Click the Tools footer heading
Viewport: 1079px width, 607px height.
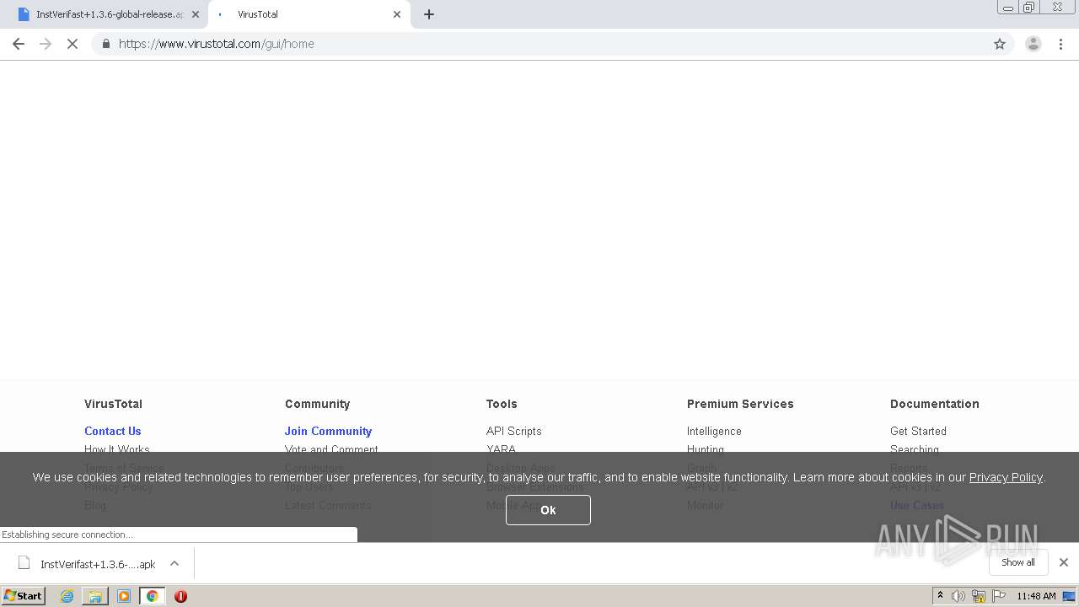(x=502, y=404)
